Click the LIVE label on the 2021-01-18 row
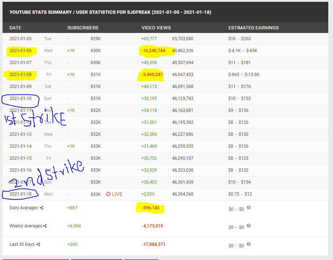 click(x=117, y=194)
